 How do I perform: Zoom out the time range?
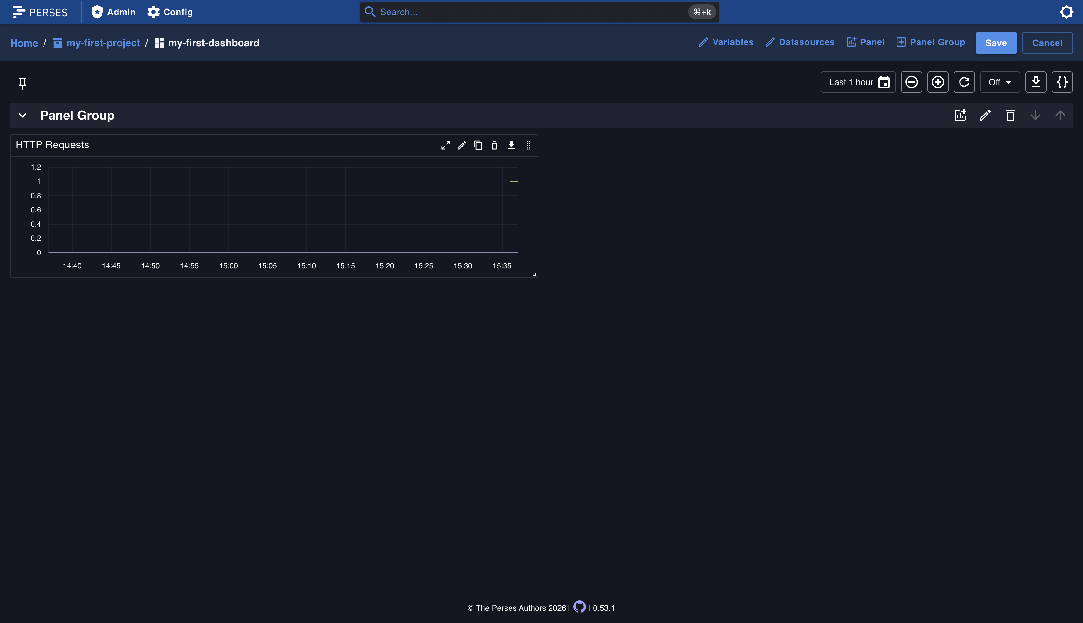click(911, 82)
